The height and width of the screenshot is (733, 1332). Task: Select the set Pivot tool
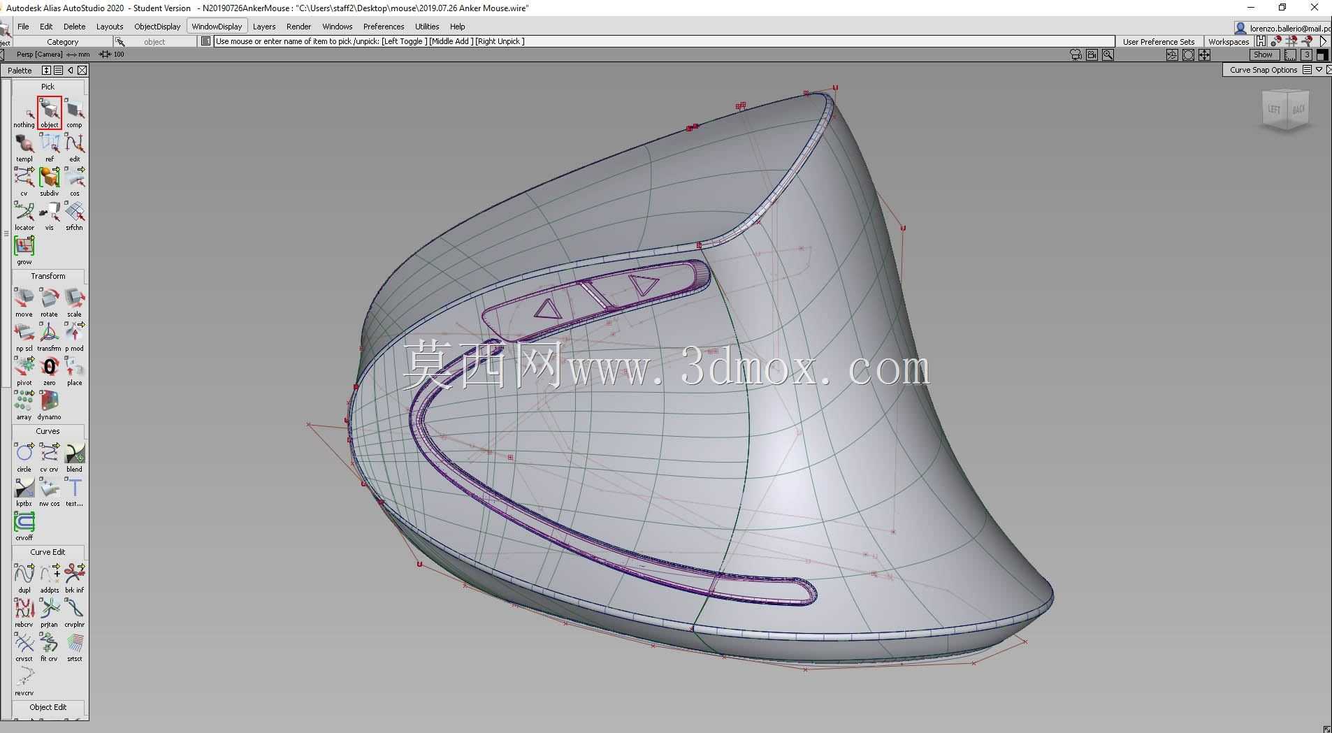coord(24,371)
